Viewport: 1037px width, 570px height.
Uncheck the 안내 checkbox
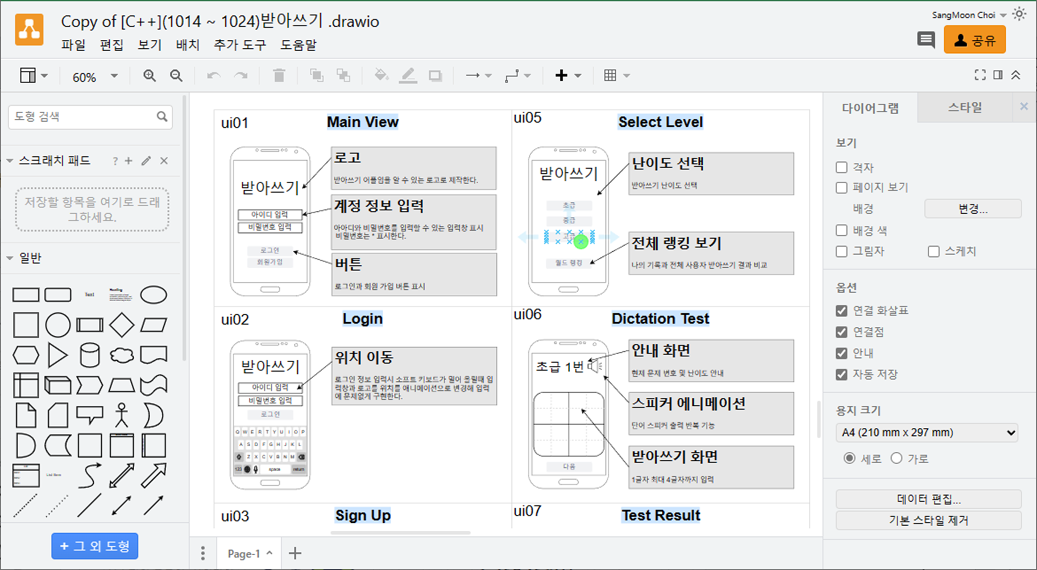point(841,353)
